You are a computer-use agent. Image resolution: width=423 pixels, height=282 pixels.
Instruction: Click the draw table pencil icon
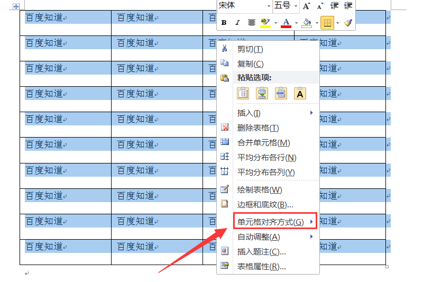[x=224, y=189]
